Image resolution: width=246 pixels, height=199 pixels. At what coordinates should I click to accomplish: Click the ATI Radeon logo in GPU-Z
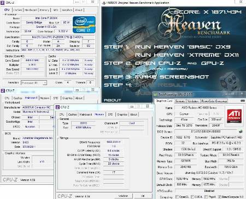[235, 116]
